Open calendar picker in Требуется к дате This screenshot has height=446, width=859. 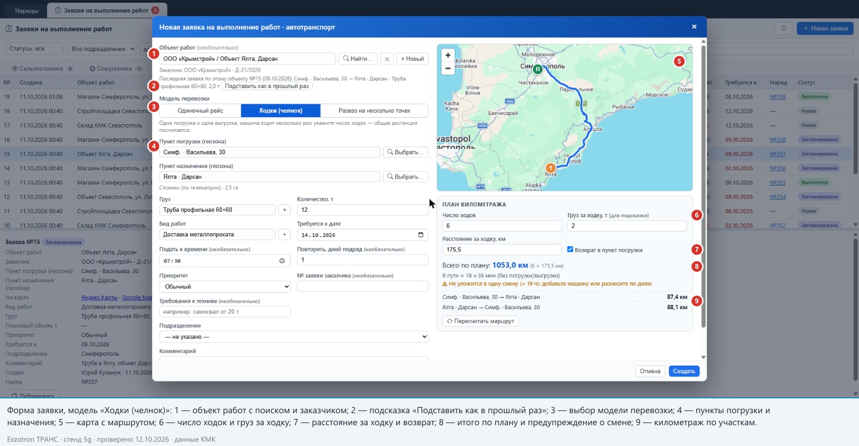point(421,235)
